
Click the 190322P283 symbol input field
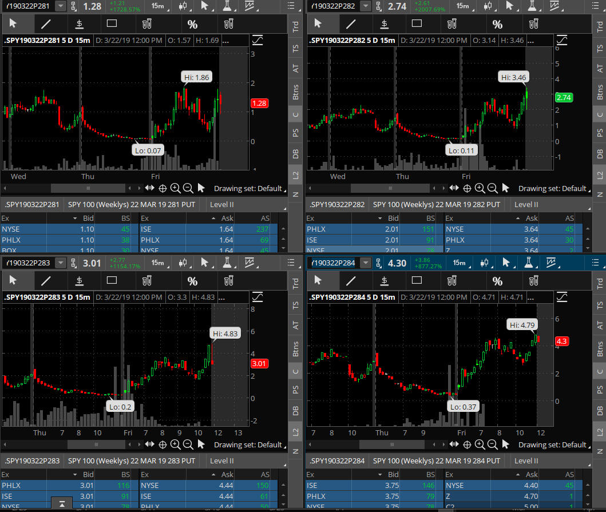click(x=27, y=263)
